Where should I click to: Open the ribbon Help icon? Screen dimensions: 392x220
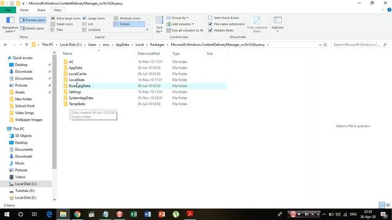(390, 10)
